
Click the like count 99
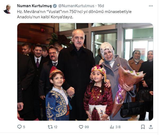click(87, 127)
